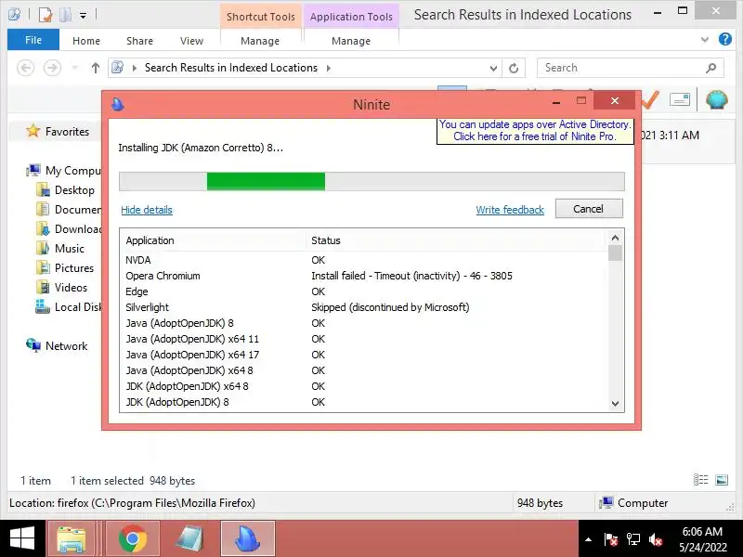Screen dimensions: 743x557
Task: Select Opera Chromium row in list
Action: tap(363, 276)
